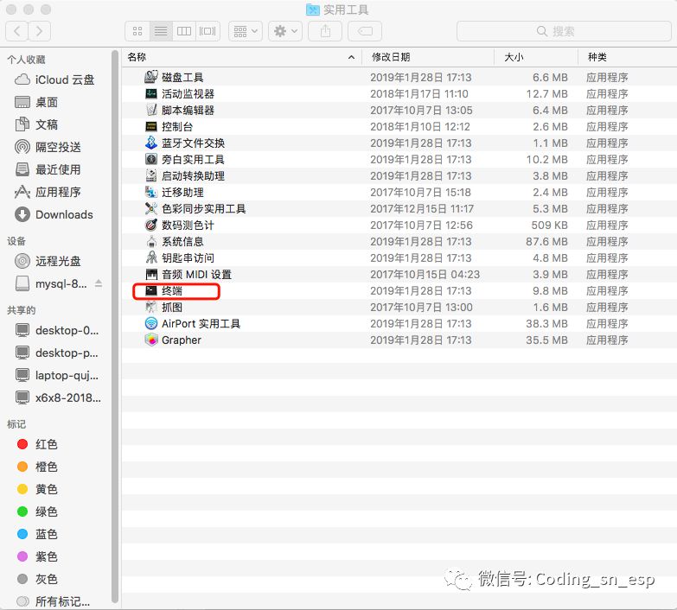Filter by the 黄色 yellow tag
677x610 pixels.
click(x=37, y=489)
